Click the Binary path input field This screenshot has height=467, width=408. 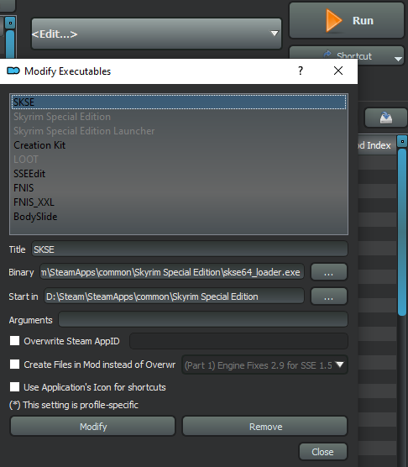click(x=172, y=272)
